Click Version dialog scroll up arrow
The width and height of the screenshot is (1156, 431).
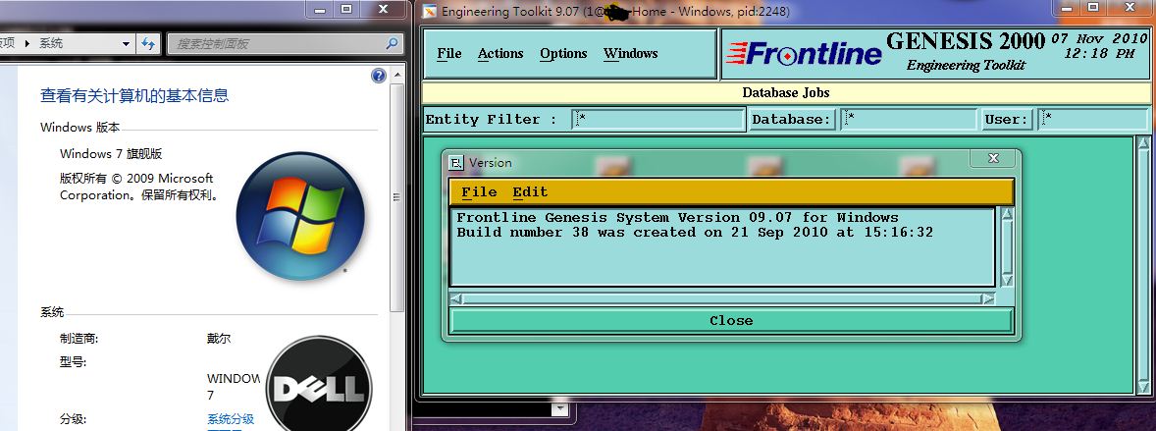[1006, 215]
